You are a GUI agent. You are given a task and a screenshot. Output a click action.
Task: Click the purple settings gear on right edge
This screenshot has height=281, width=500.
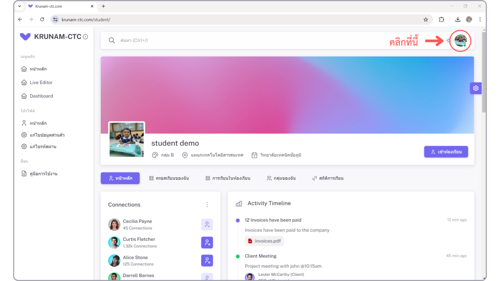[475, 88]
